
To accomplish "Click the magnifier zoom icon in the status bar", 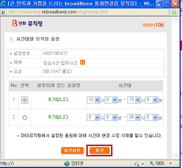I will (x=151, y=163).
